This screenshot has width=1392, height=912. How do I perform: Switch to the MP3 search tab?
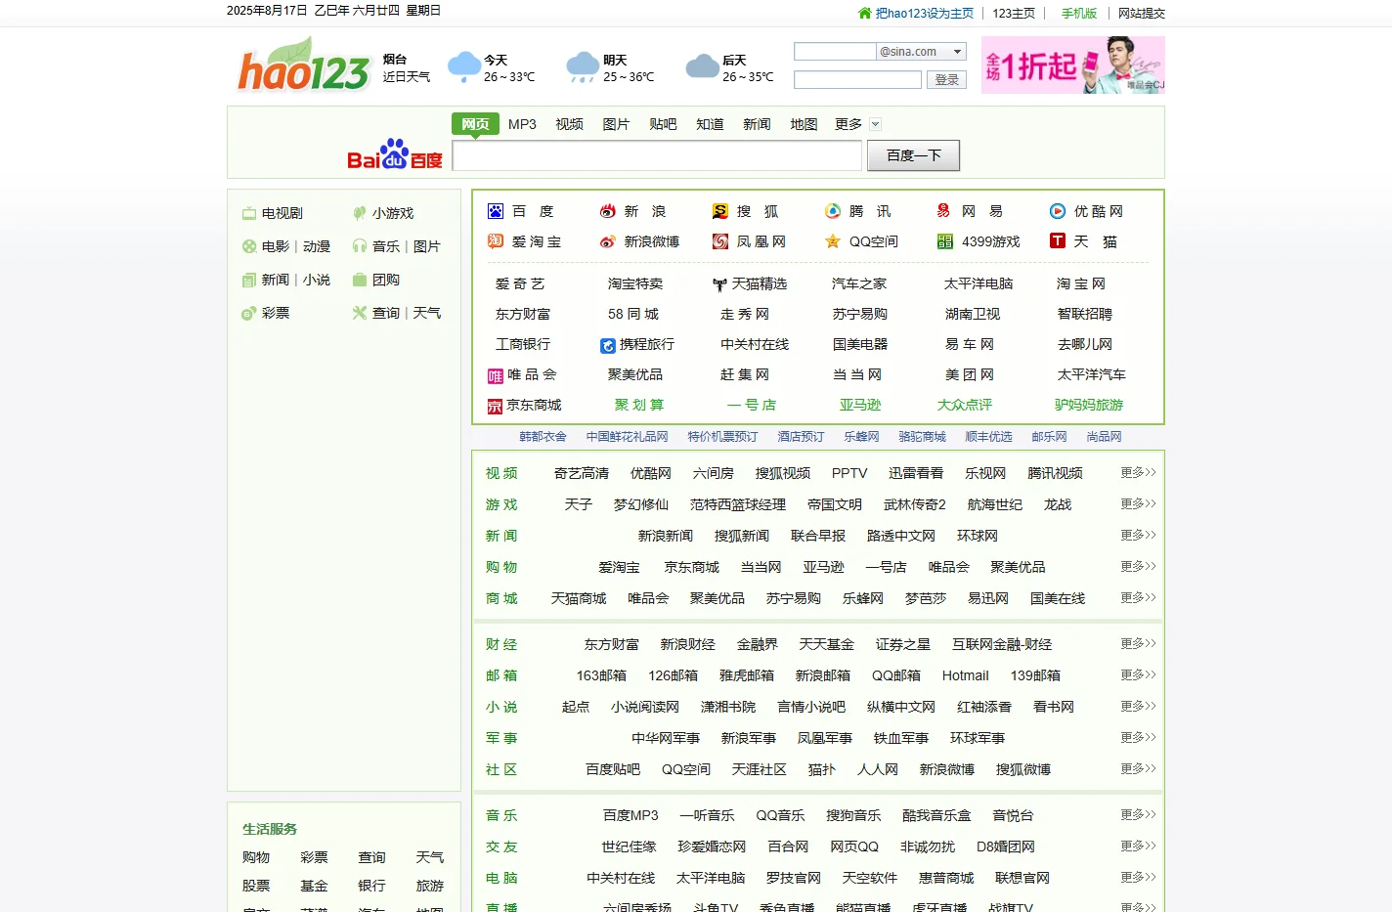pyautogui.click(x=522, y=124)
